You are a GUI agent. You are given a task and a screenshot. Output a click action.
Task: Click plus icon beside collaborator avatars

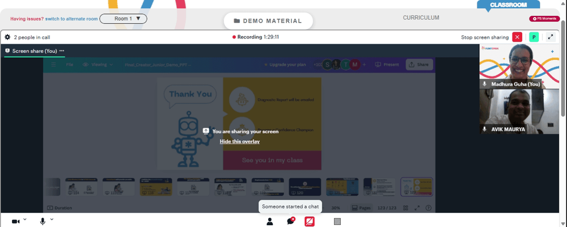point(364,65)
